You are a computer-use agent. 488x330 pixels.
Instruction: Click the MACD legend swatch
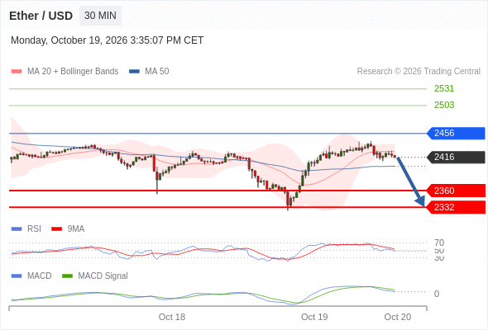[x=17, y=276]
